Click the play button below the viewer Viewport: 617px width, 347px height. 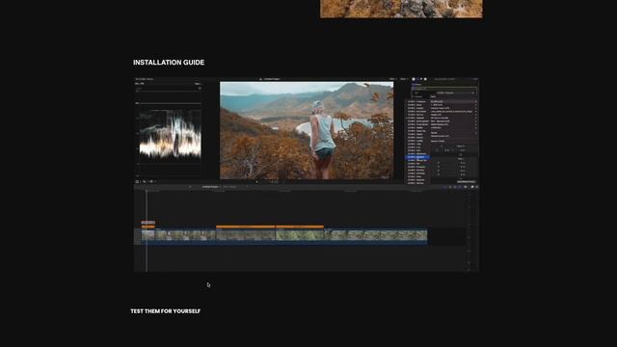click(256, 182)
